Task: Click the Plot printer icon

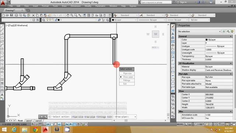Action: point(16,15)
